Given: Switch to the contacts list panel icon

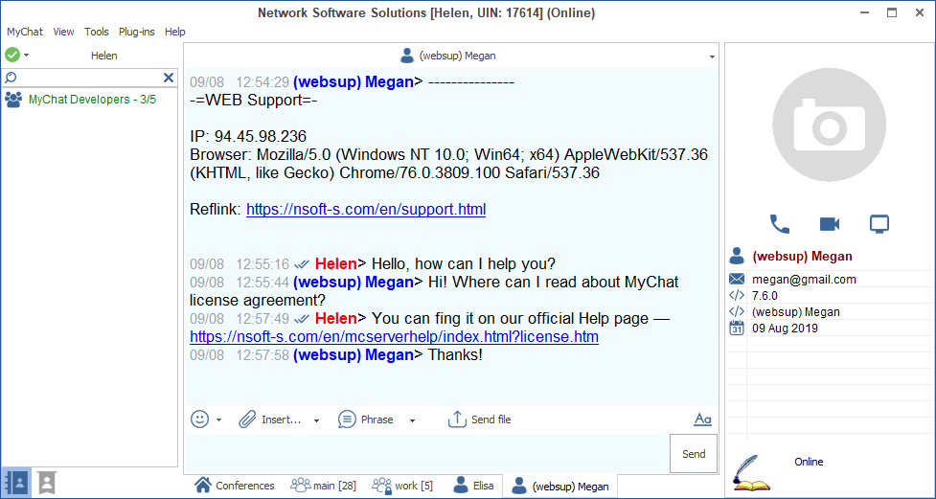Looking at the screenshot, I should 15,482.
